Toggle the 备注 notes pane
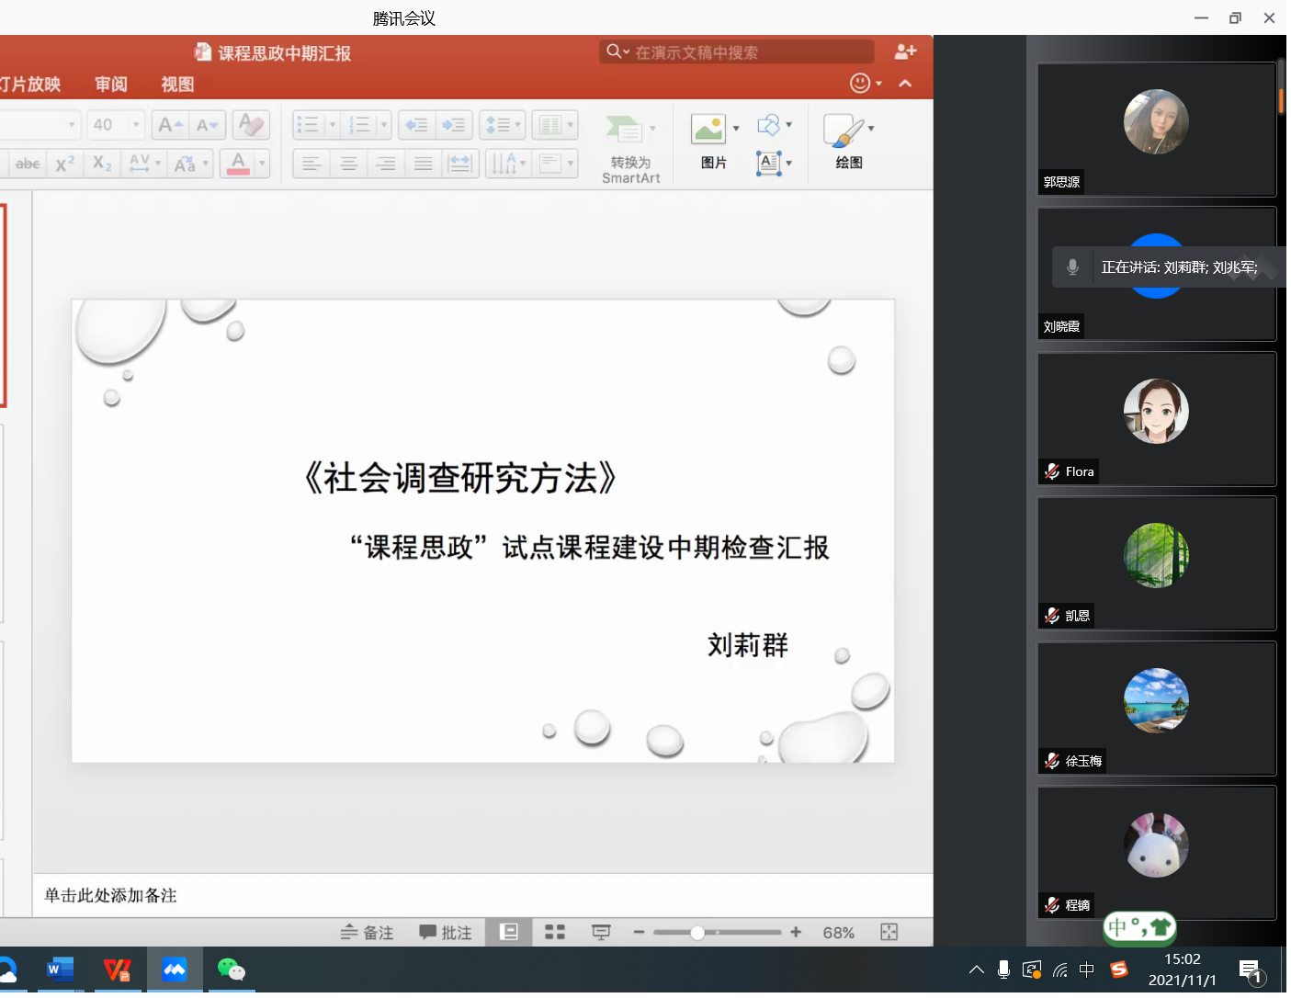This screenshot has height=998, width=1291. tap(368, 932)
